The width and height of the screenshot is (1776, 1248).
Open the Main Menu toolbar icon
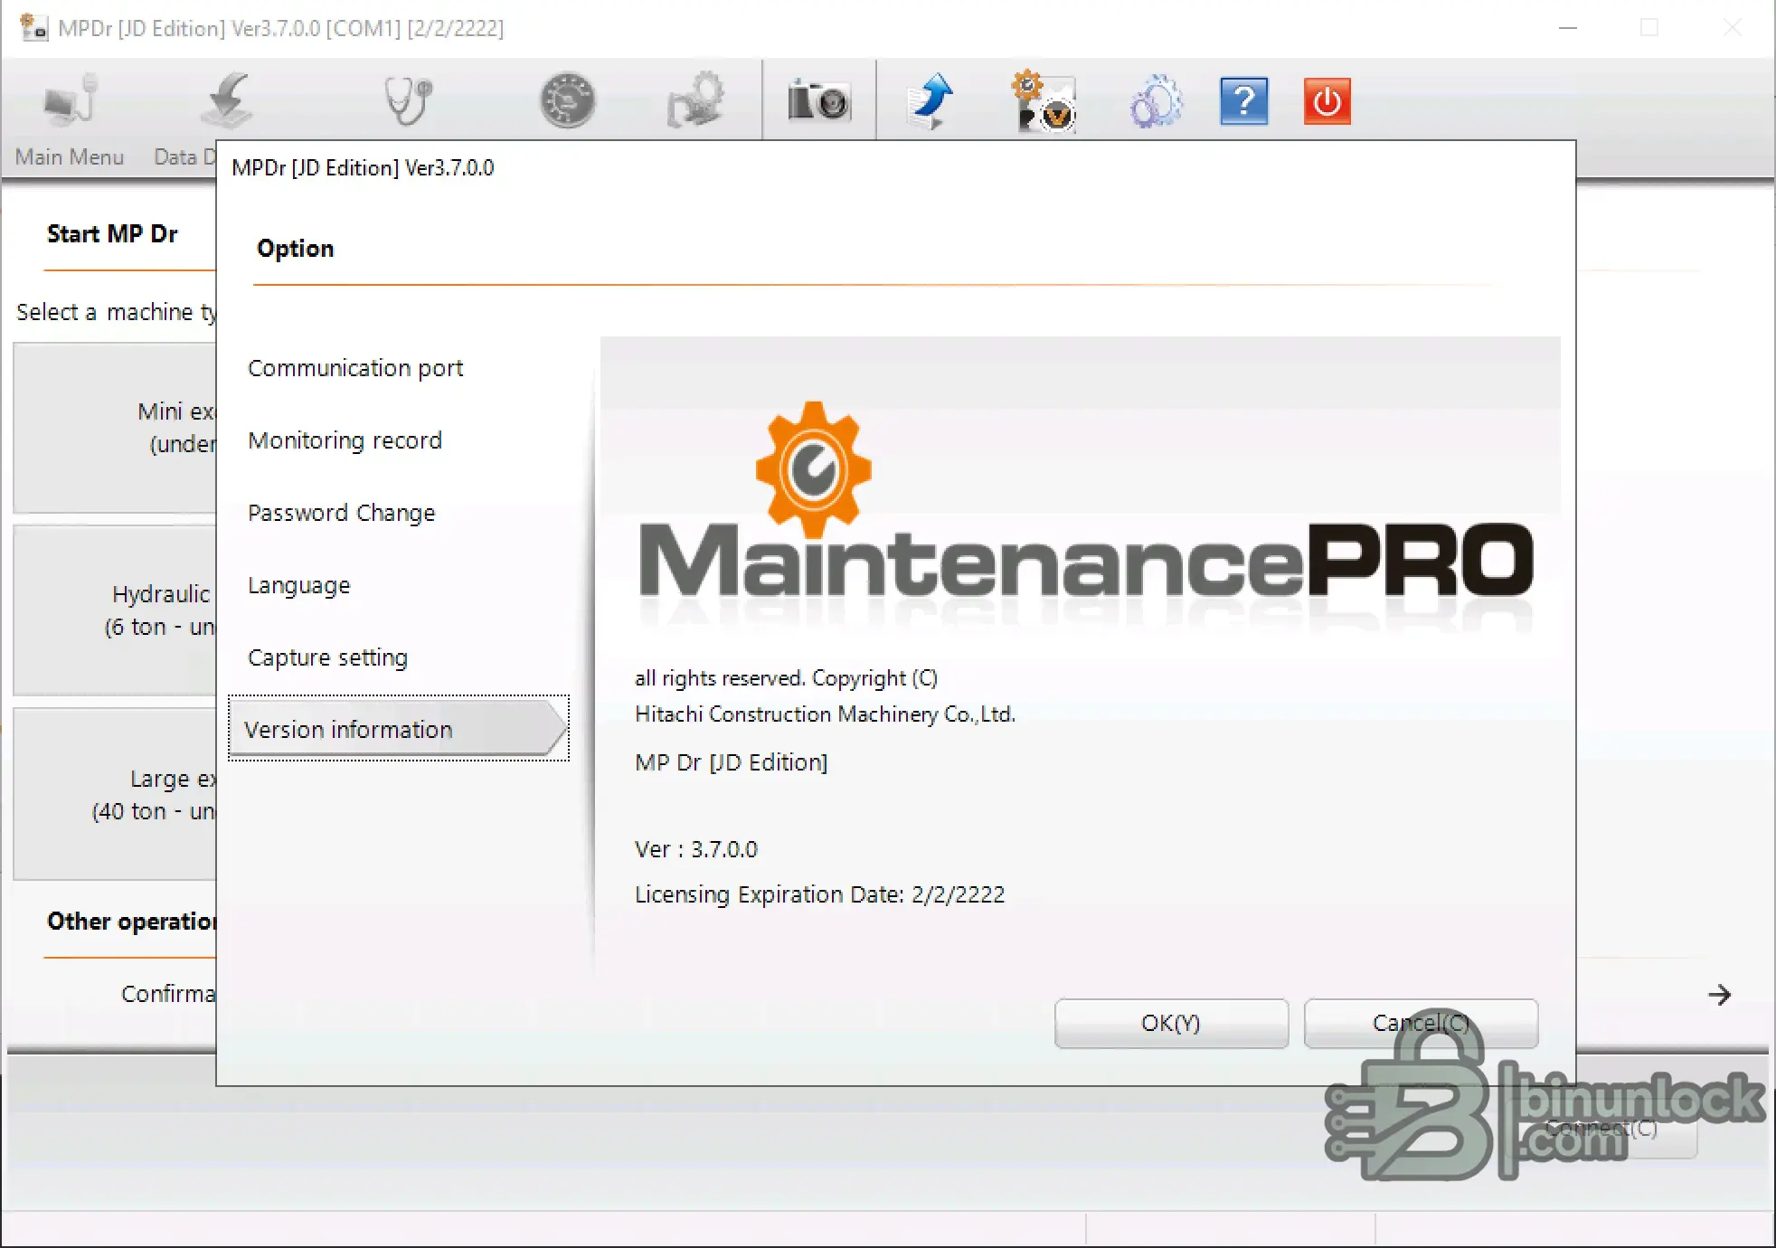(x=71, y=101)
